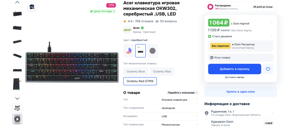This screenshot has height=128, width=286.
Task: Open the image search icon on the photo
Action: [x=32, y=7]
